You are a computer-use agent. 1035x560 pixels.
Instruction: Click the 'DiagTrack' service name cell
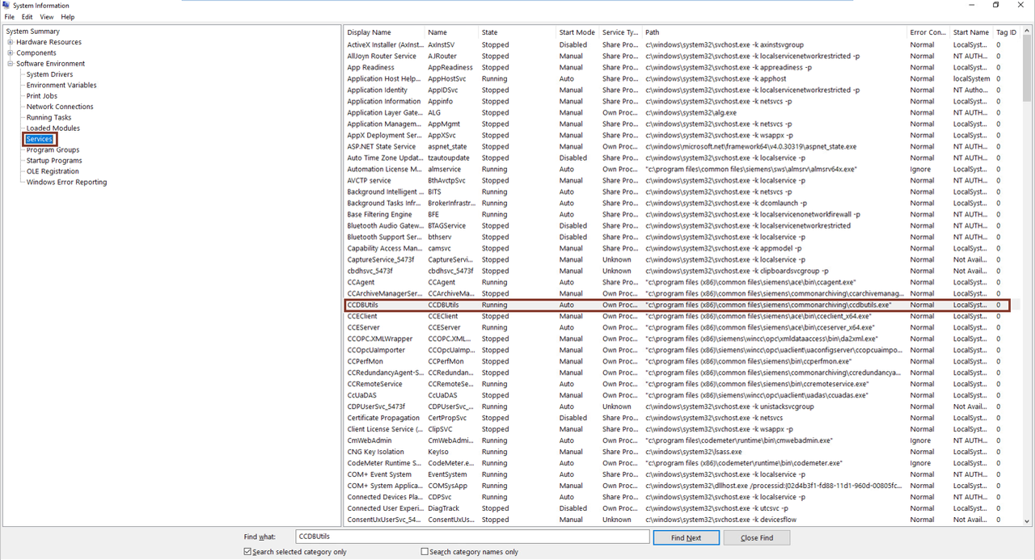[444, 509]
